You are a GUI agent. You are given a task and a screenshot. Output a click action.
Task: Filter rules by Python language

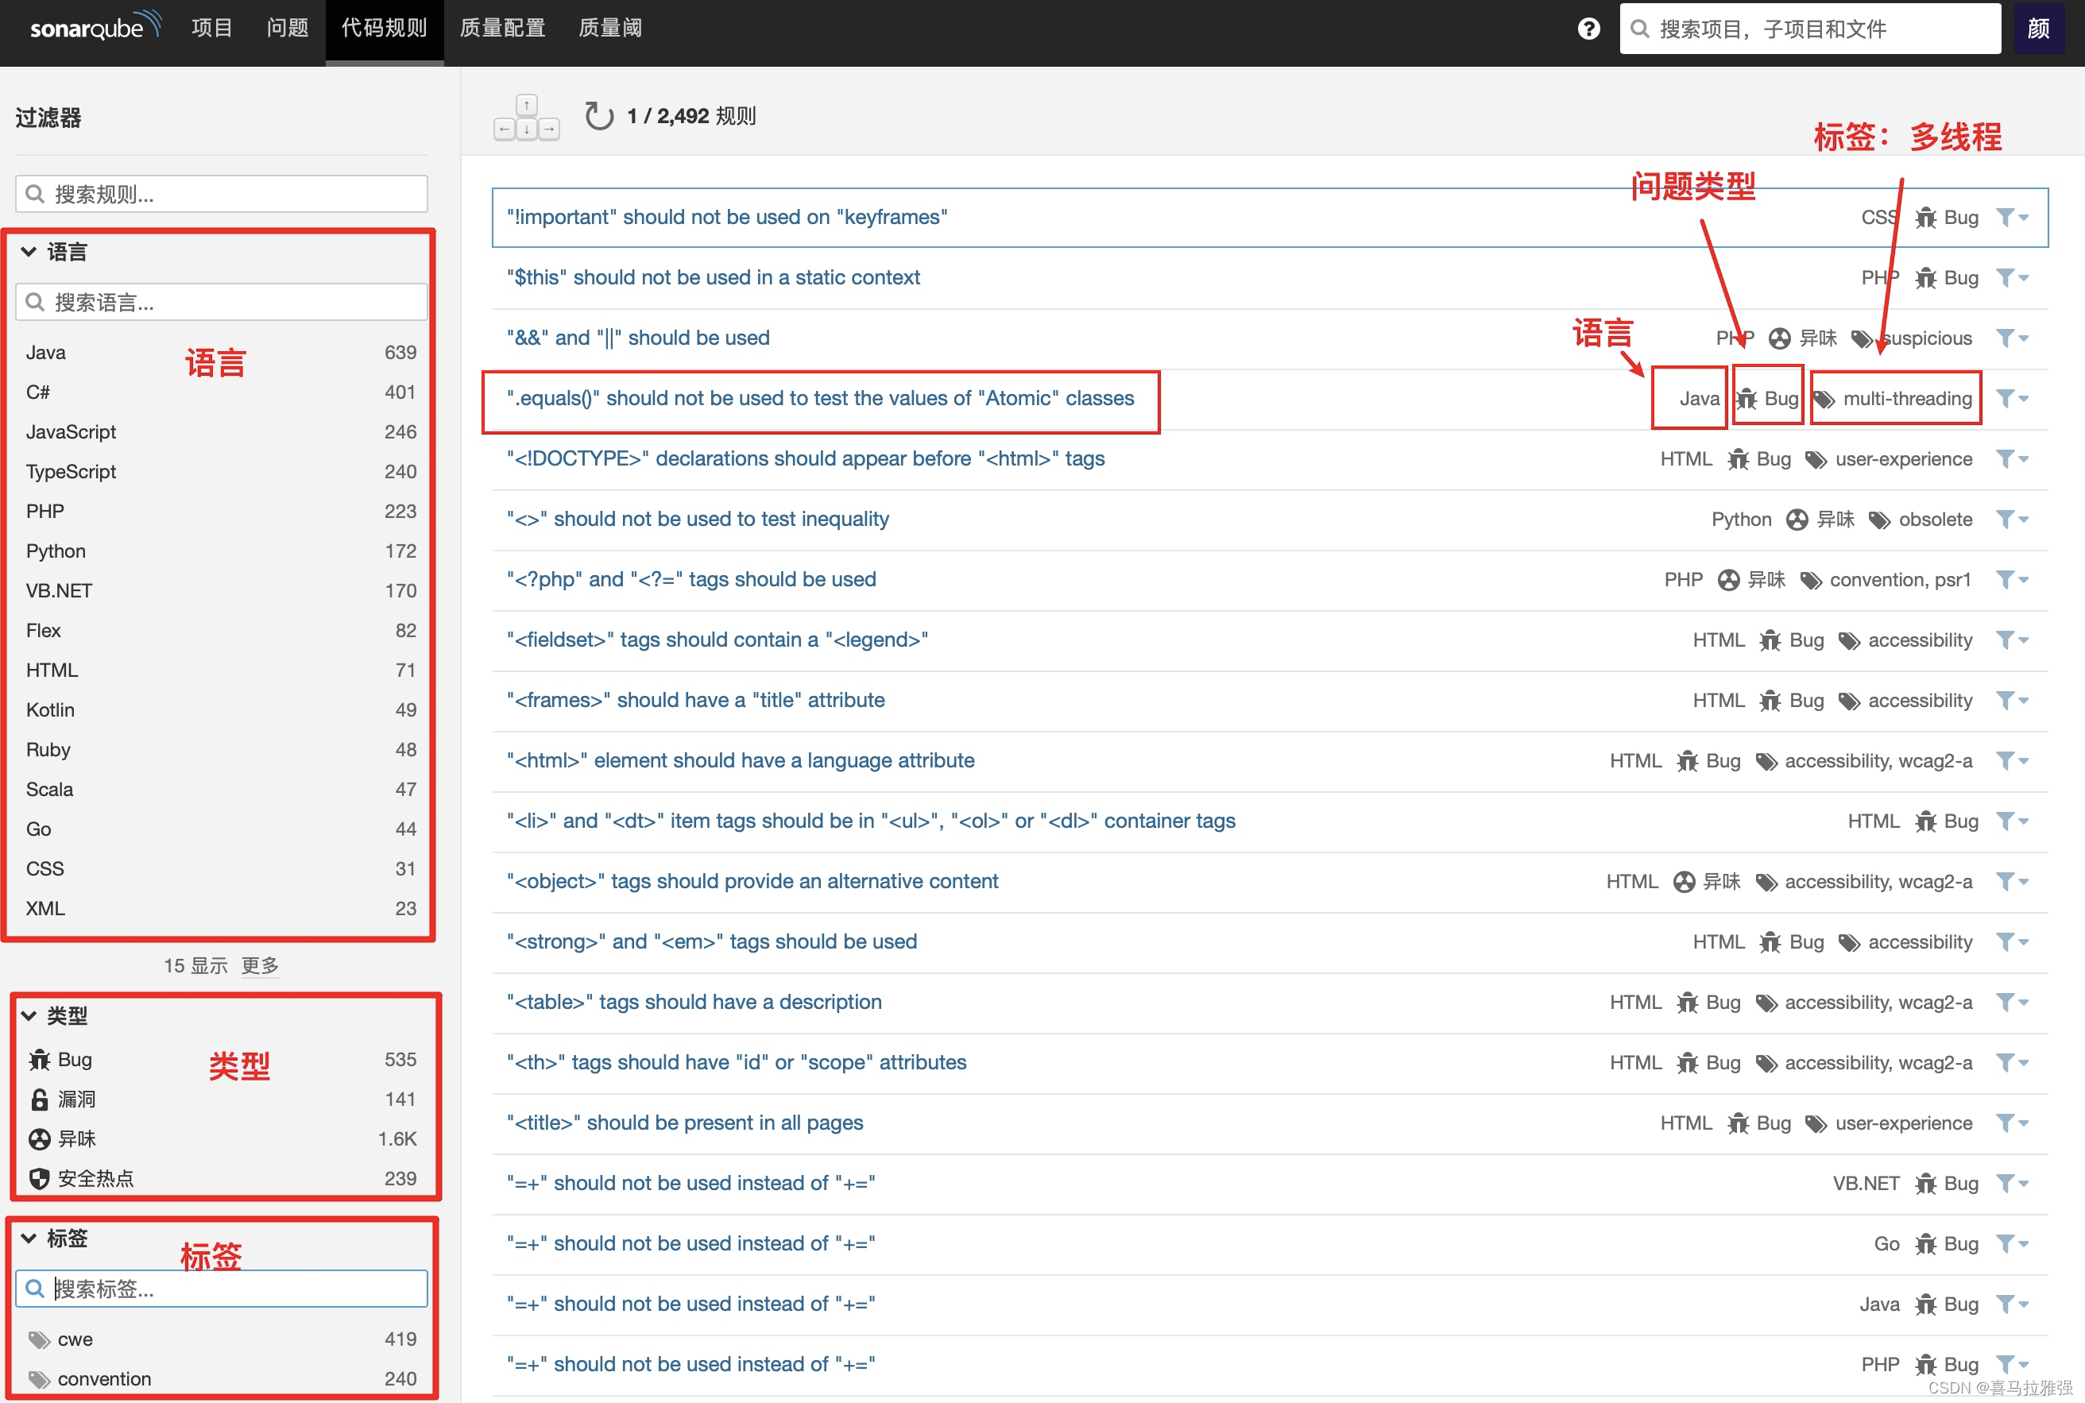point(221,551)
